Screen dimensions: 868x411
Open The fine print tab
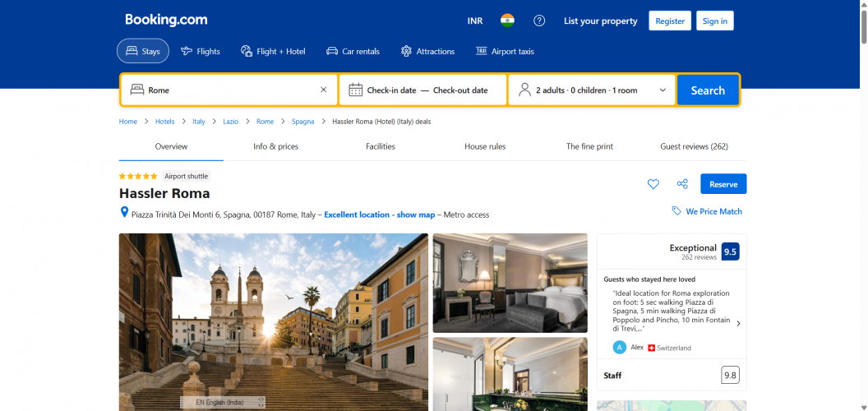tap(589, 147)
